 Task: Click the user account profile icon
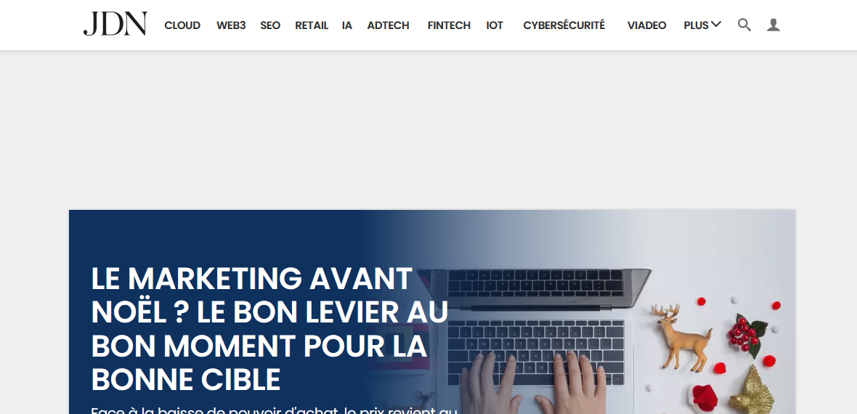pyautogui.click(x=773, y=25)
